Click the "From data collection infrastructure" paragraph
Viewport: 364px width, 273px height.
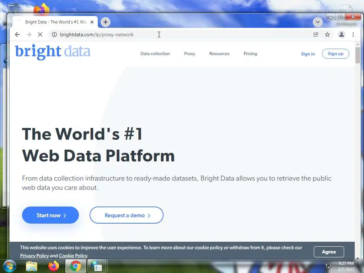[x=177, y=183]
